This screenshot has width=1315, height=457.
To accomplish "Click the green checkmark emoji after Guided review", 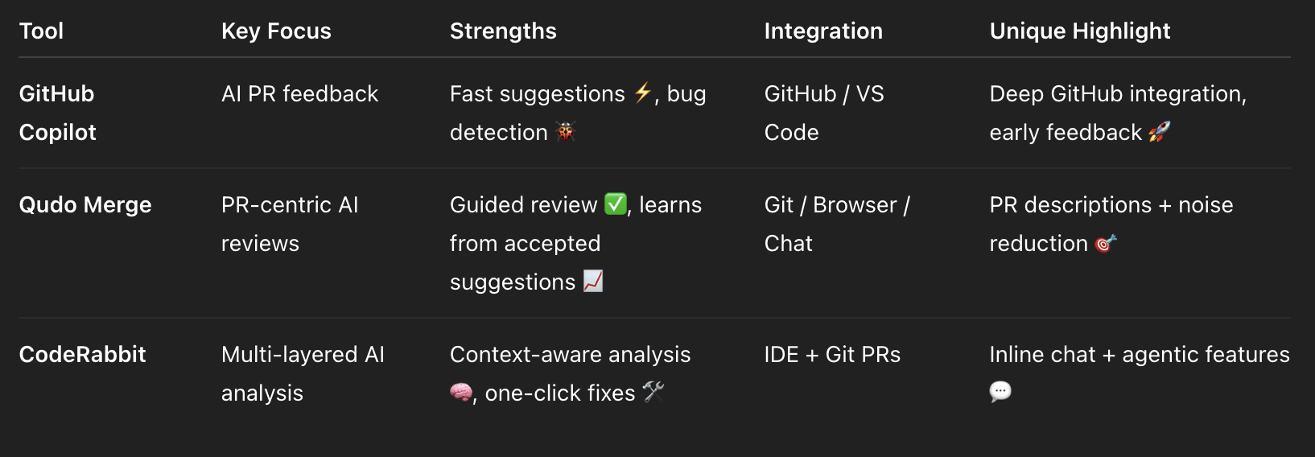I will pos(615,204).
